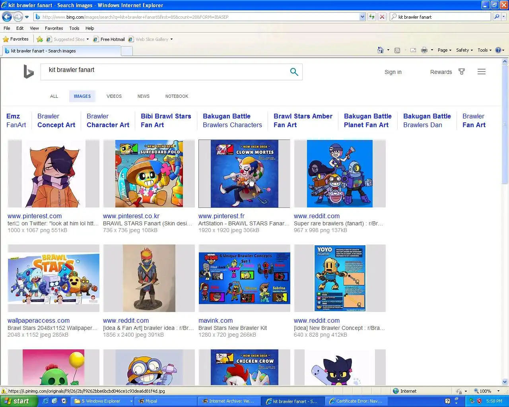
Task: Open the File menu
Action: [7, 28]
